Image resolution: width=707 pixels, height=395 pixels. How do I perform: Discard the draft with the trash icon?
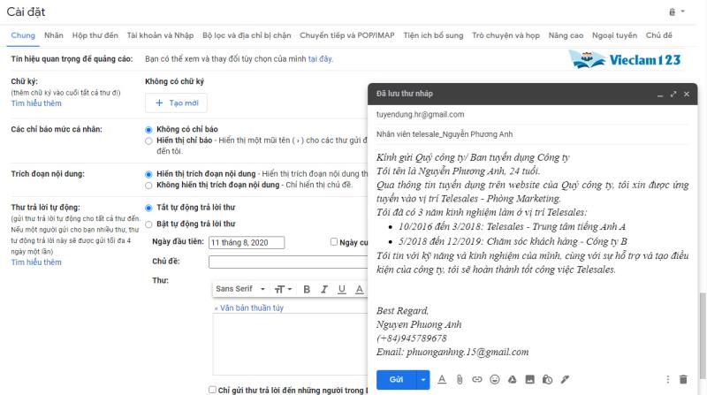click(x=683, y=380)
